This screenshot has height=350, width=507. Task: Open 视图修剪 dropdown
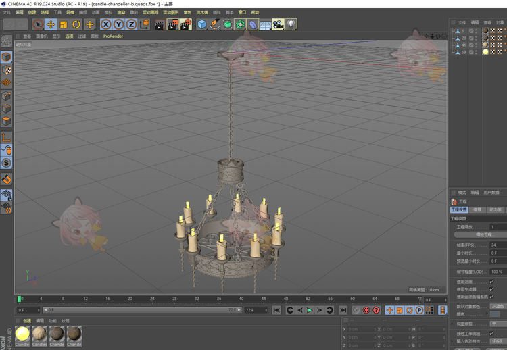(x=498, y=324)
